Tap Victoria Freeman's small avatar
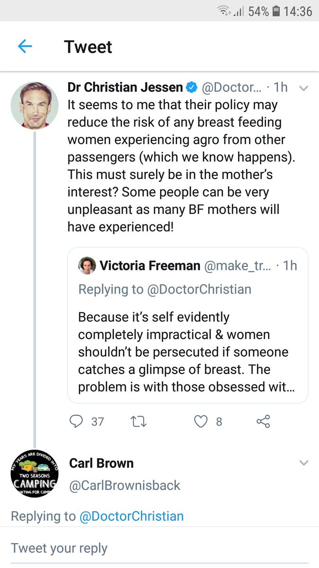 (x=87, y=266)
